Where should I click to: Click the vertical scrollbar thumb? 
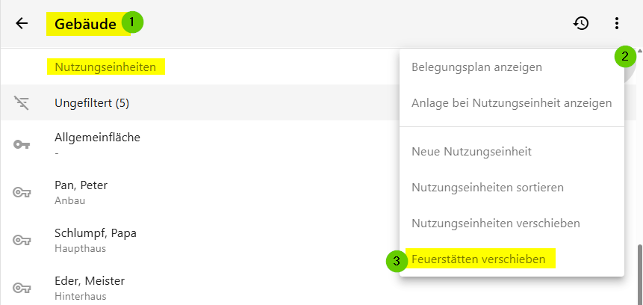pos(640,275)
